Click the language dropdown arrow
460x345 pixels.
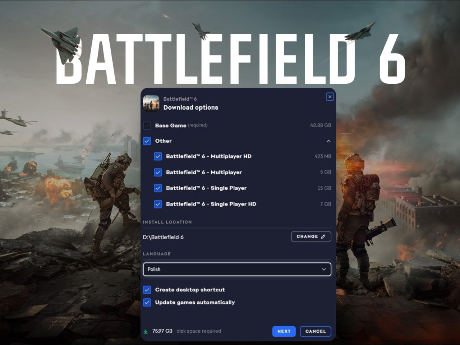tap(324, 269)
